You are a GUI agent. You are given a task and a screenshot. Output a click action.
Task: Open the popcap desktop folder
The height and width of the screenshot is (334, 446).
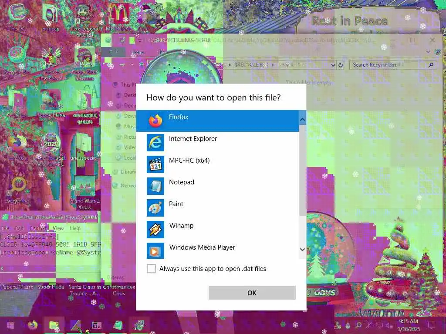coord(51,17)
